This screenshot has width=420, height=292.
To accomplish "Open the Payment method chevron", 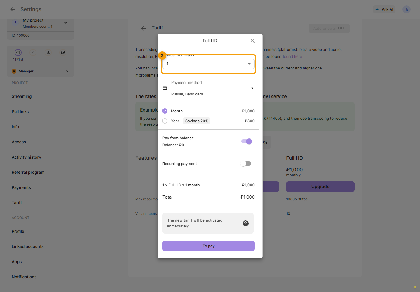I will coord(252,88).
